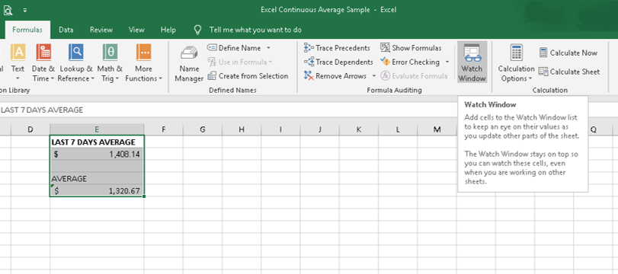The width and height of the screenshot is (618, 274).
Task: Click Trace Dependents icon
Action: 309,62
